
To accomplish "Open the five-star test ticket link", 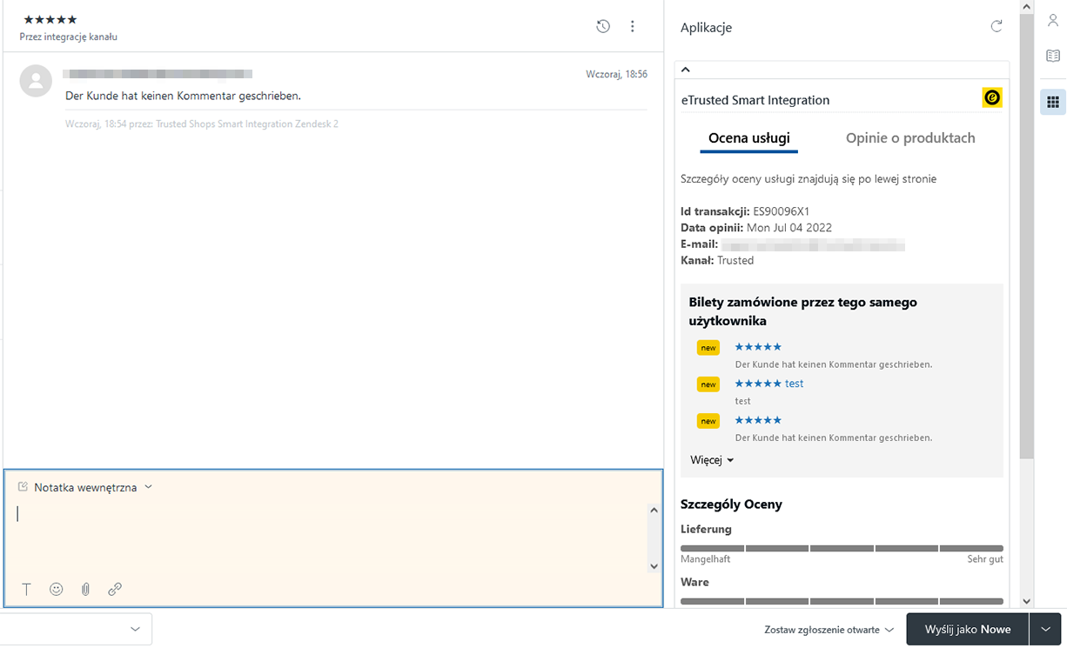I will (769, 384).
